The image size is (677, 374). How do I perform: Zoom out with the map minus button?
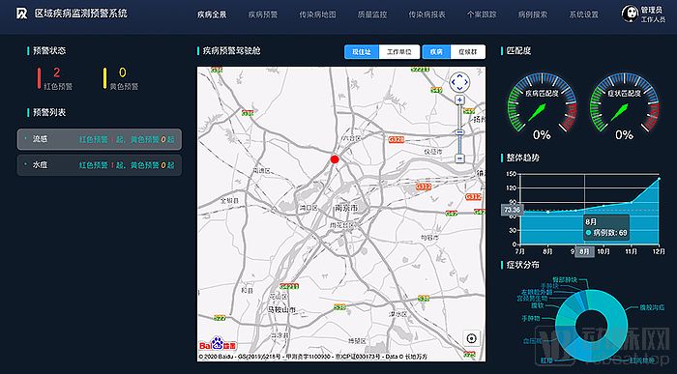point(459,158)
